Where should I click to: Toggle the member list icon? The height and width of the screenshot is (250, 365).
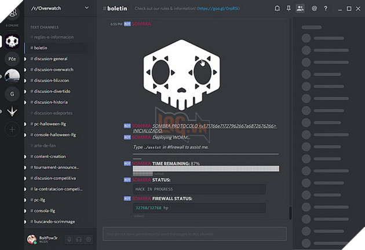(300, 9)
